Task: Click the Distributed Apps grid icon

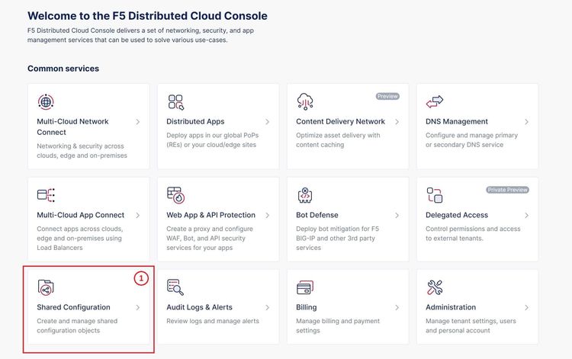Action: [x=176, y=102]
